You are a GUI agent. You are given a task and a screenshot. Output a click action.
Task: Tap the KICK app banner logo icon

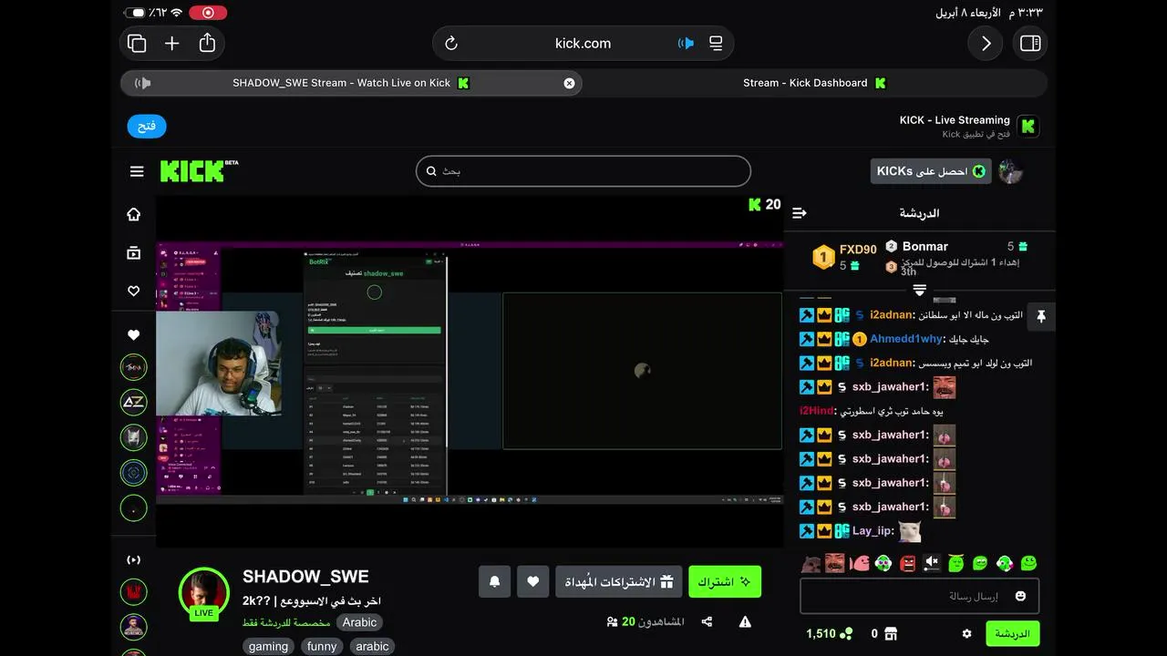1028,127
